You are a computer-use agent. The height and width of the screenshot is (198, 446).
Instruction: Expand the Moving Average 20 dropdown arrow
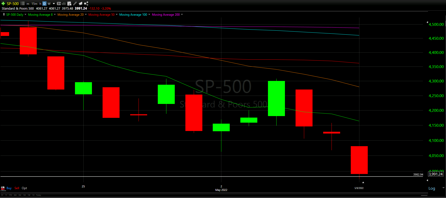(x=86, y=15)
